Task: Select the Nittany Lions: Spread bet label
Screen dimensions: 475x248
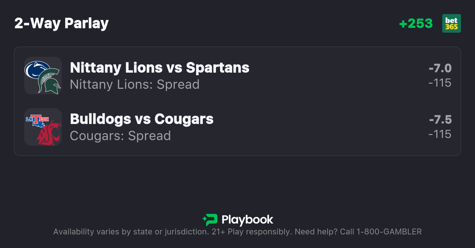Action: (x=135, y=84)
